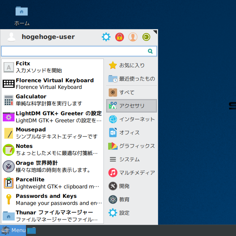The image size is (236, 236).
Task: Launch Orage world clock icon
Action: 9,166
